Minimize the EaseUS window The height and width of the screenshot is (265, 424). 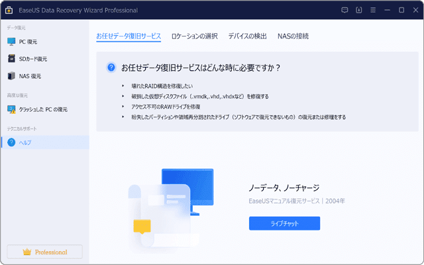[387, 11]
